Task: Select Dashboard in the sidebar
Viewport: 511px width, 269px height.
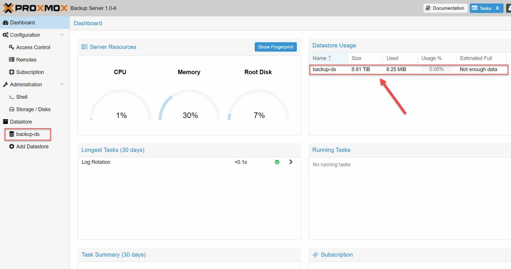Action: [35, 23]
